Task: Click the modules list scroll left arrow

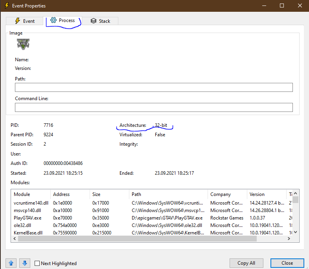Action: [15, 238]
